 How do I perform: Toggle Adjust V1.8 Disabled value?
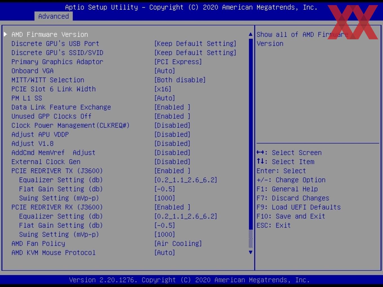coord(172,143)
